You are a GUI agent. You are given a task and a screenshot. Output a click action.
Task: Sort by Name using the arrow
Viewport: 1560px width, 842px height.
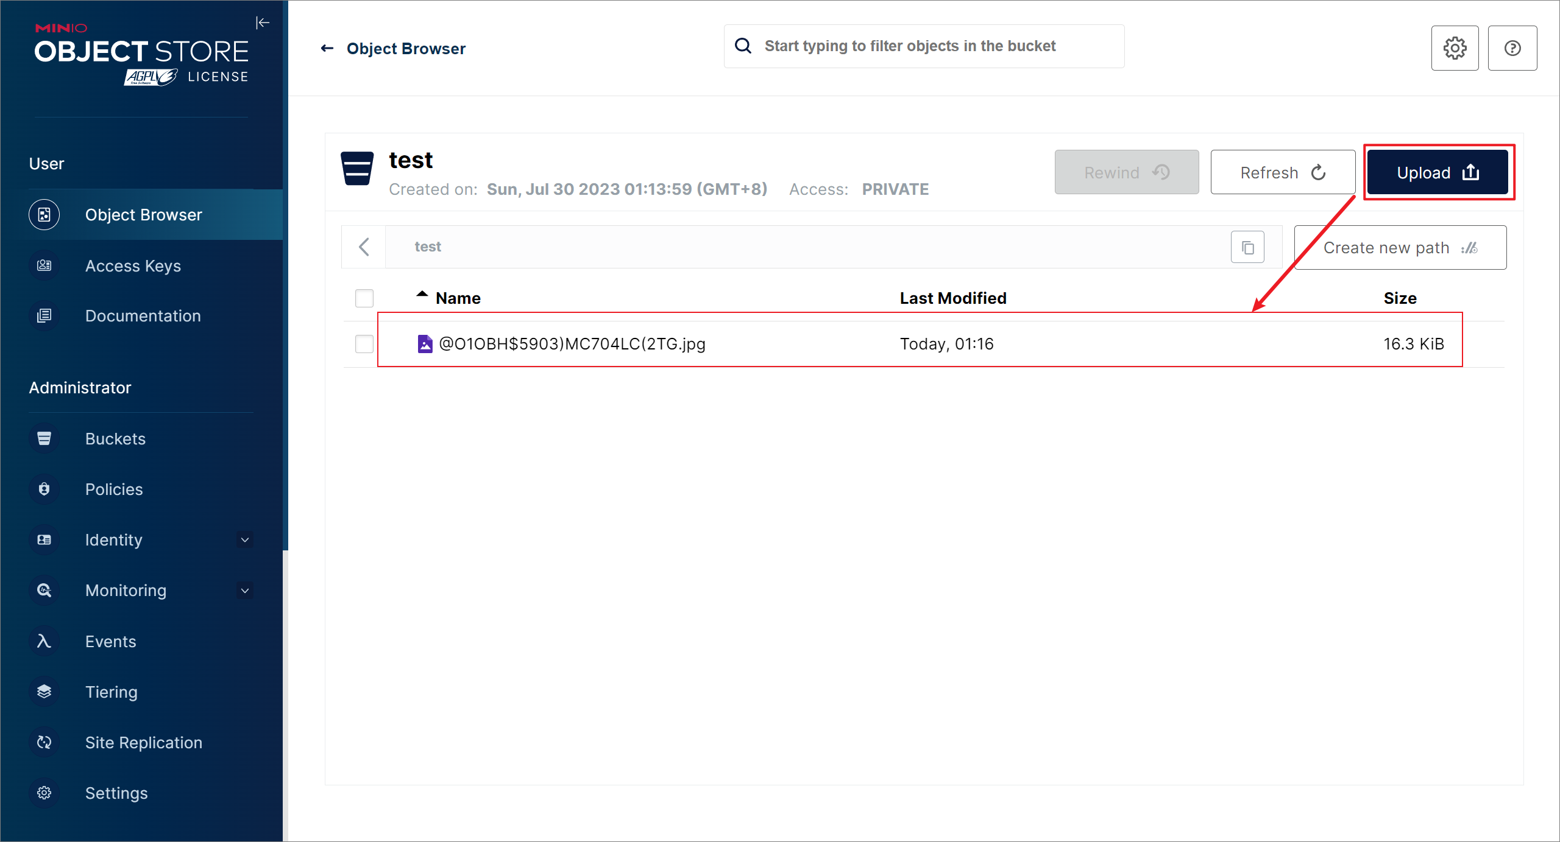(x=422, y=295)
